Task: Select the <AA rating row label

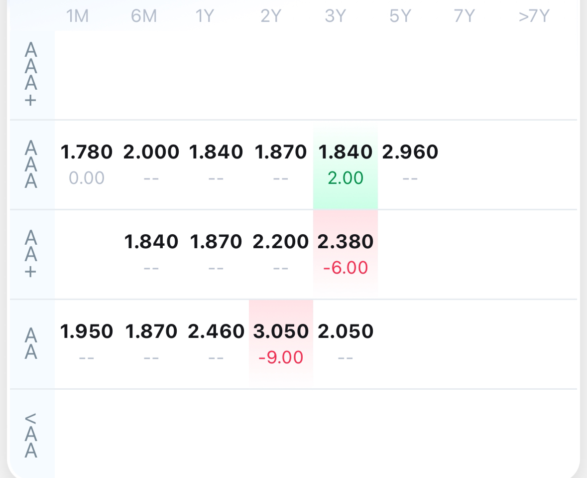Action: (31, 435)
